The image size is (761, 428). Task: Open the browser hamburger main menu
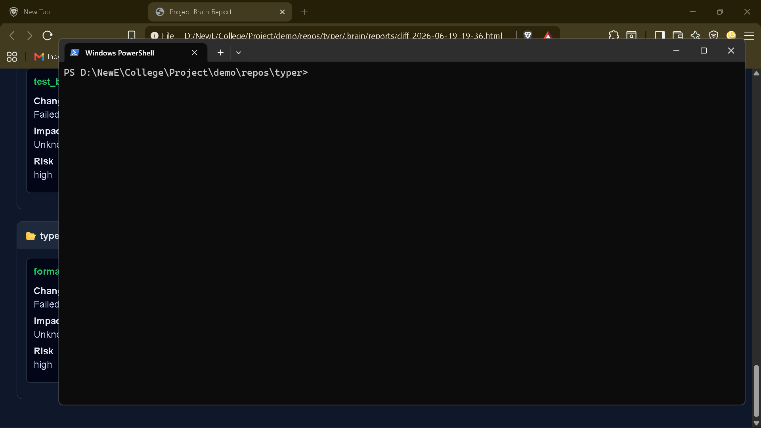pos(749,36)
